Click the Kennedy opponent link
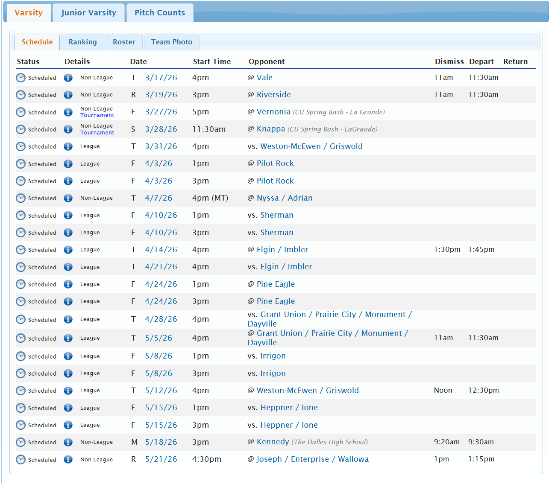 point(273,442)
